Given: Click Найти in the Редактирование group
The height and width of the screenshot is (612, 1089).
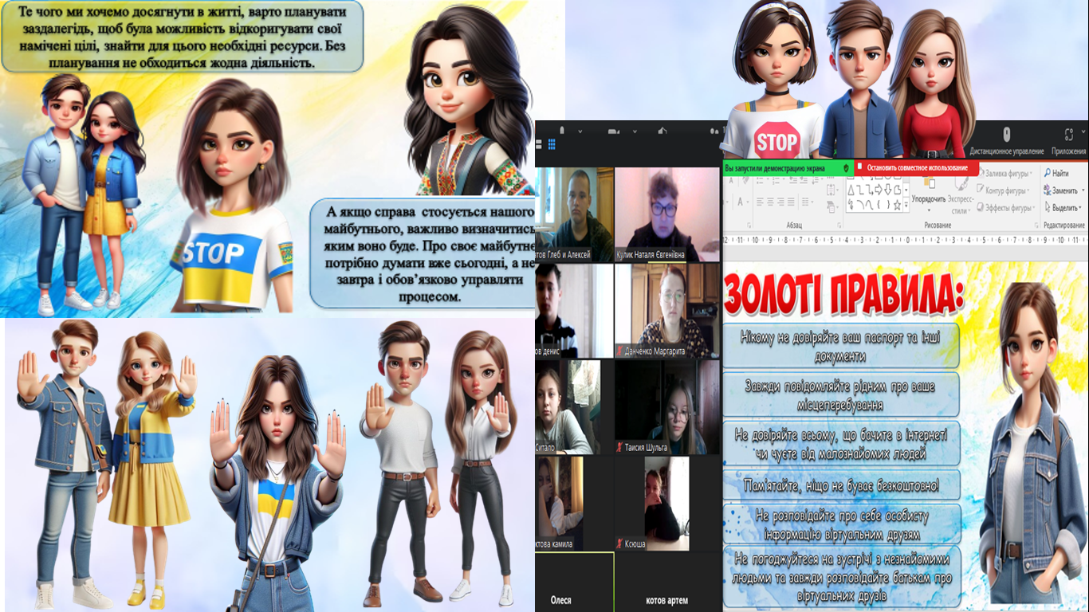Looking at the screenshot, I should (x=1056, y=174).
